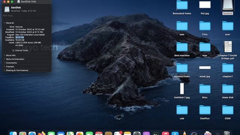Select the Relocated Items folder on desktop
Viewport: 240px width, 135px height.
pos(182,5)
